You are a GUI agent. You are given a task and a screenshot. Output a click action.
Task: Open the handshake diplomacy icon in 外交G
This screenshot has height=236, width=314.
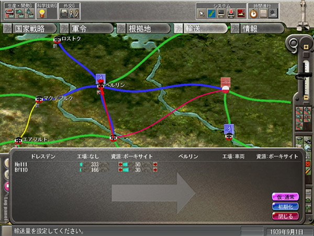click(x=74, y=14)
